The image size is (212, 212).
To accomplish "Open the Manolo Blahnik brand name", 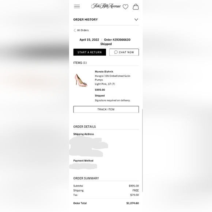I will tap(104, 72).
